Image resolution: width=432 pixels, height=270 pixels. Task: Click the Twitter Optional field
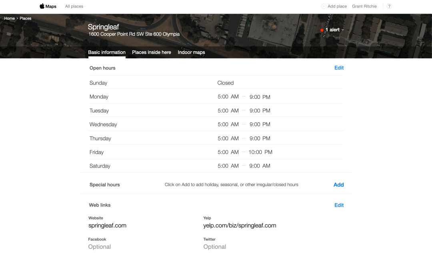(x=215, y=247)
